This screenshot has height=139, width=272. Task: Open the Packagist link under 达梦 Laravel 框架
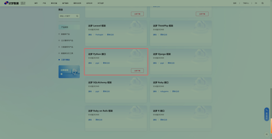click(99, 35)
